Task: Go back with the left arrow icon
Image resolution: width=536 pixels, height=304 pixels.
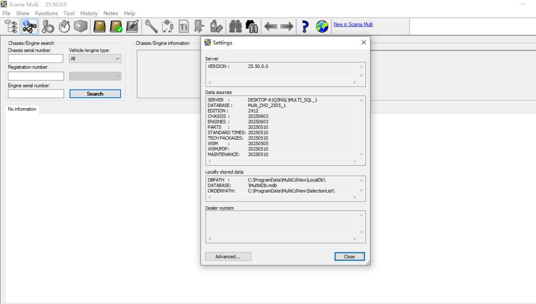Action: [271, 27]
